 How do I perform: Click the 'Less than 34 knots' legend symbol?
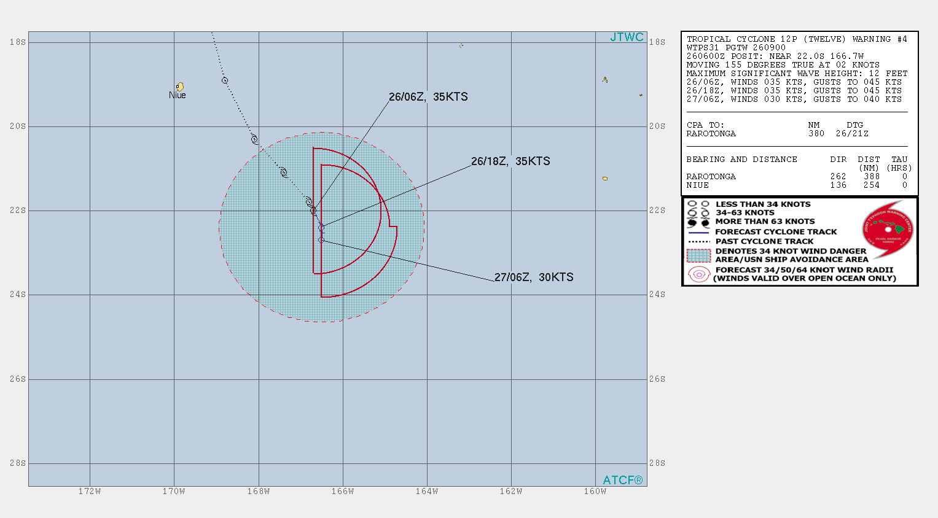(698, 204)
